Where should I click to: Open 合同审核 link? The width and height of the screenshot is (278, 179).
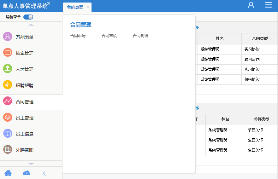(109, 36)
